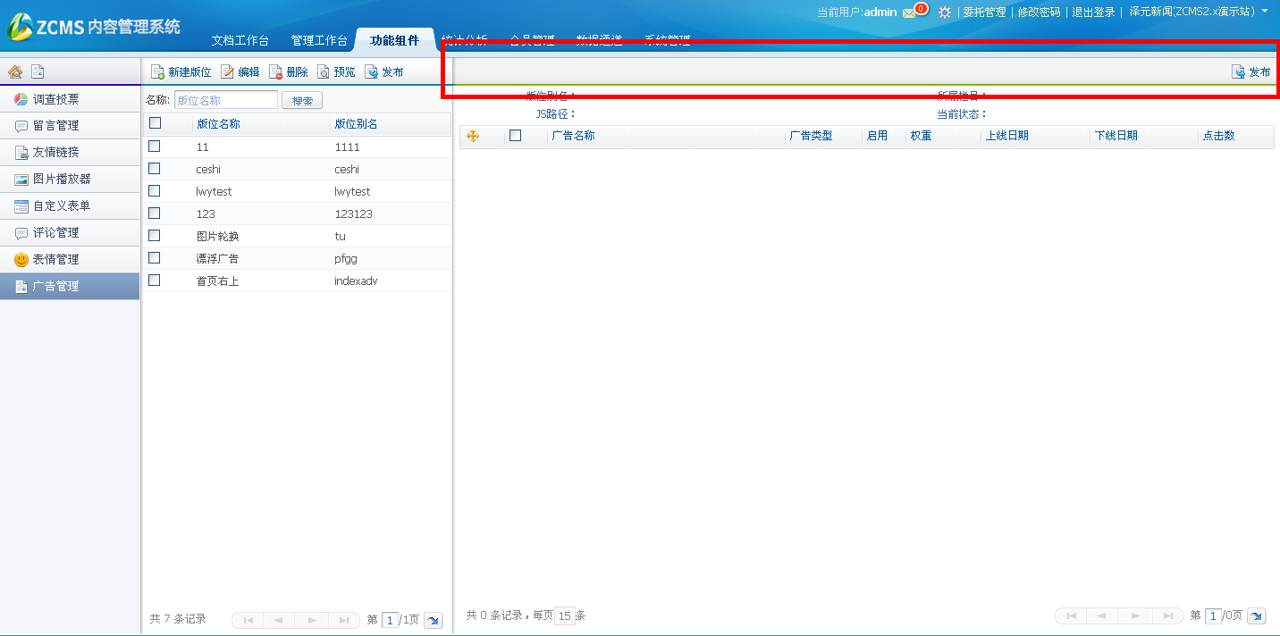1280x636 pixels.
Task: Click the home icon above the sidebar
Action: (15, 71)
